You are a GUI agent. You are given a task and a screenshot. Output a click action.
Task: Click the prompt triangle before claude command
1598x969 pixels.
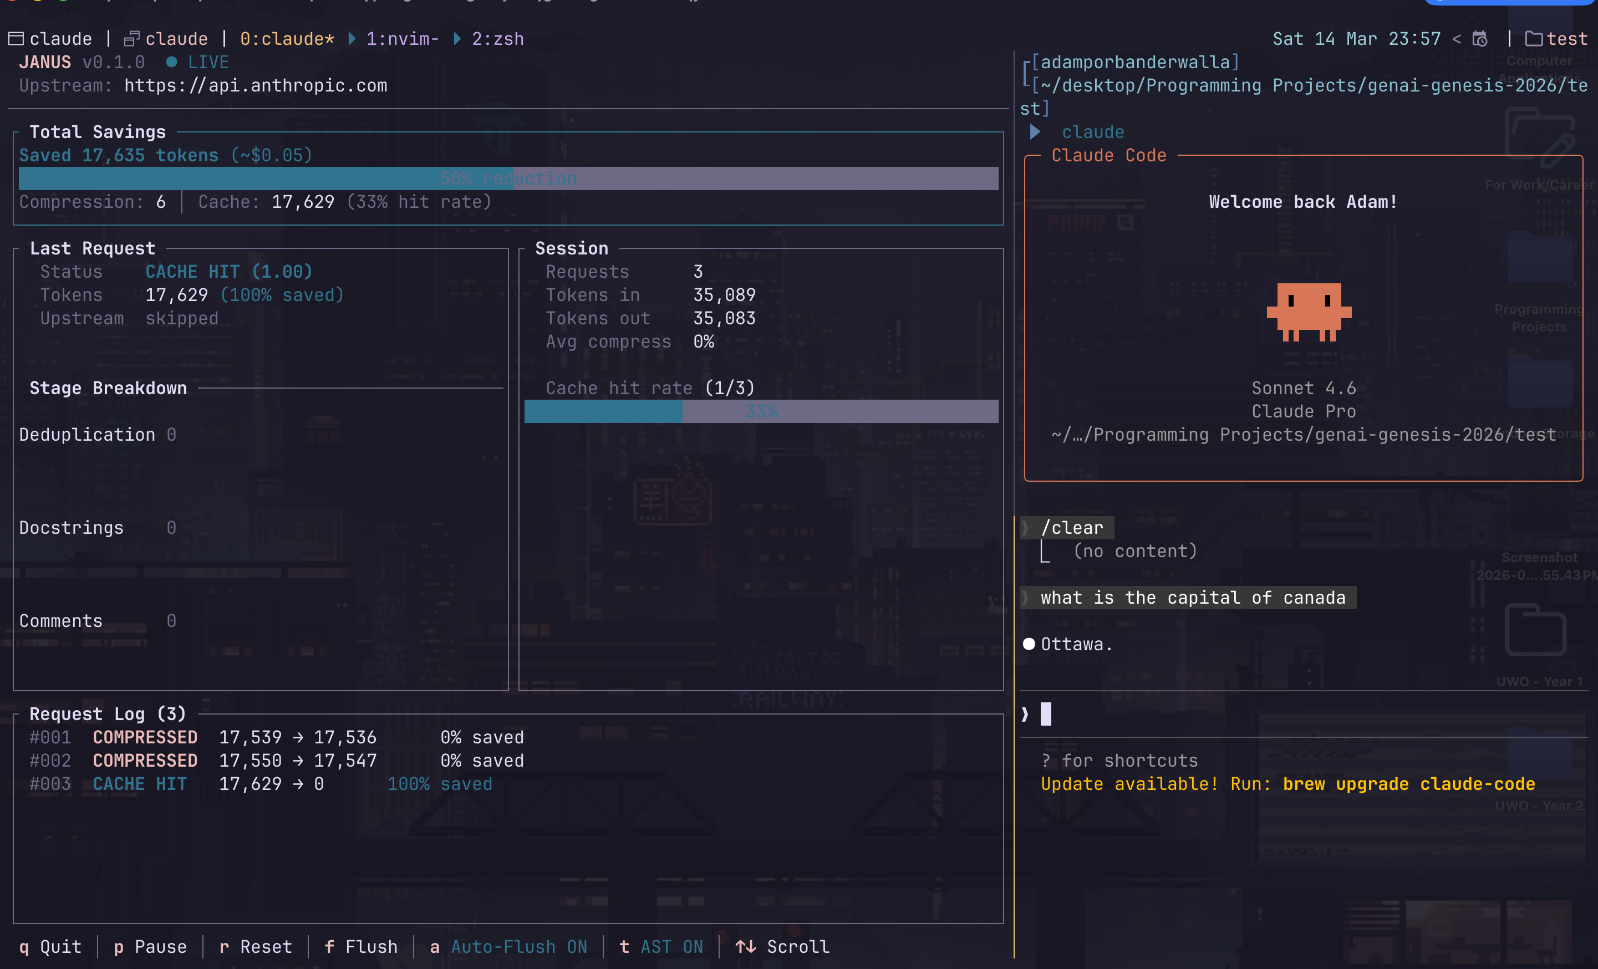tap(1035, 132)
